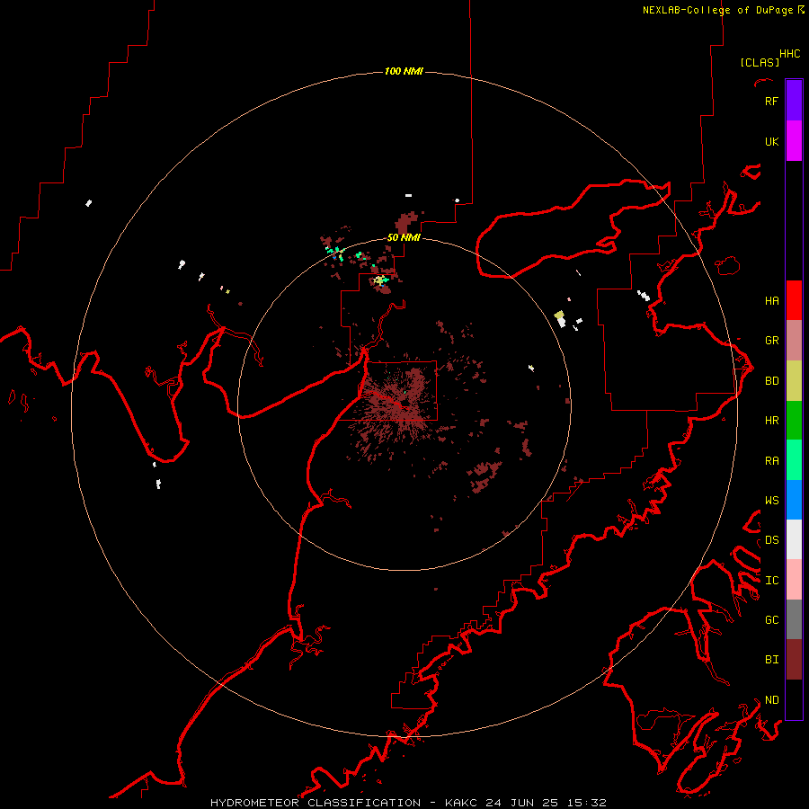Click the 'HYDROMETEOR CLASSIFICATION - KAKC' title text
Image resolution: width=809 pixels, height=809 pixels.
(x=346, y=803)
